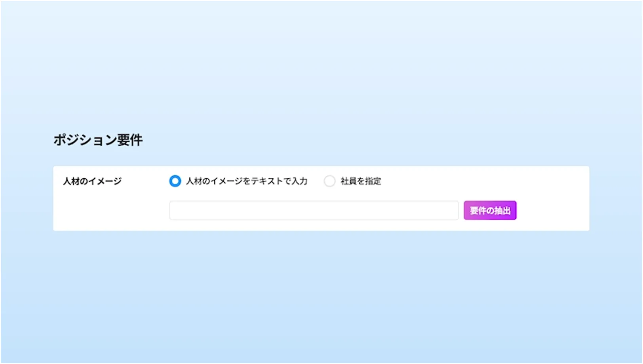Click the 人材のイメージをテキストで入力 label text
This screenshot has width=643, height=364.
click(x=247, y=181)
